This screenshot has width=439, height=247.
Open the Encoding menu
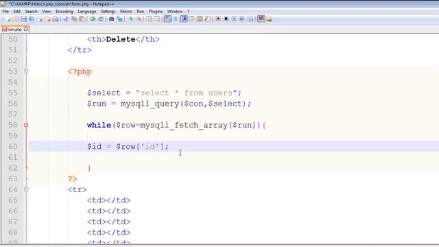pyautogui.click(x=64, y=12)
